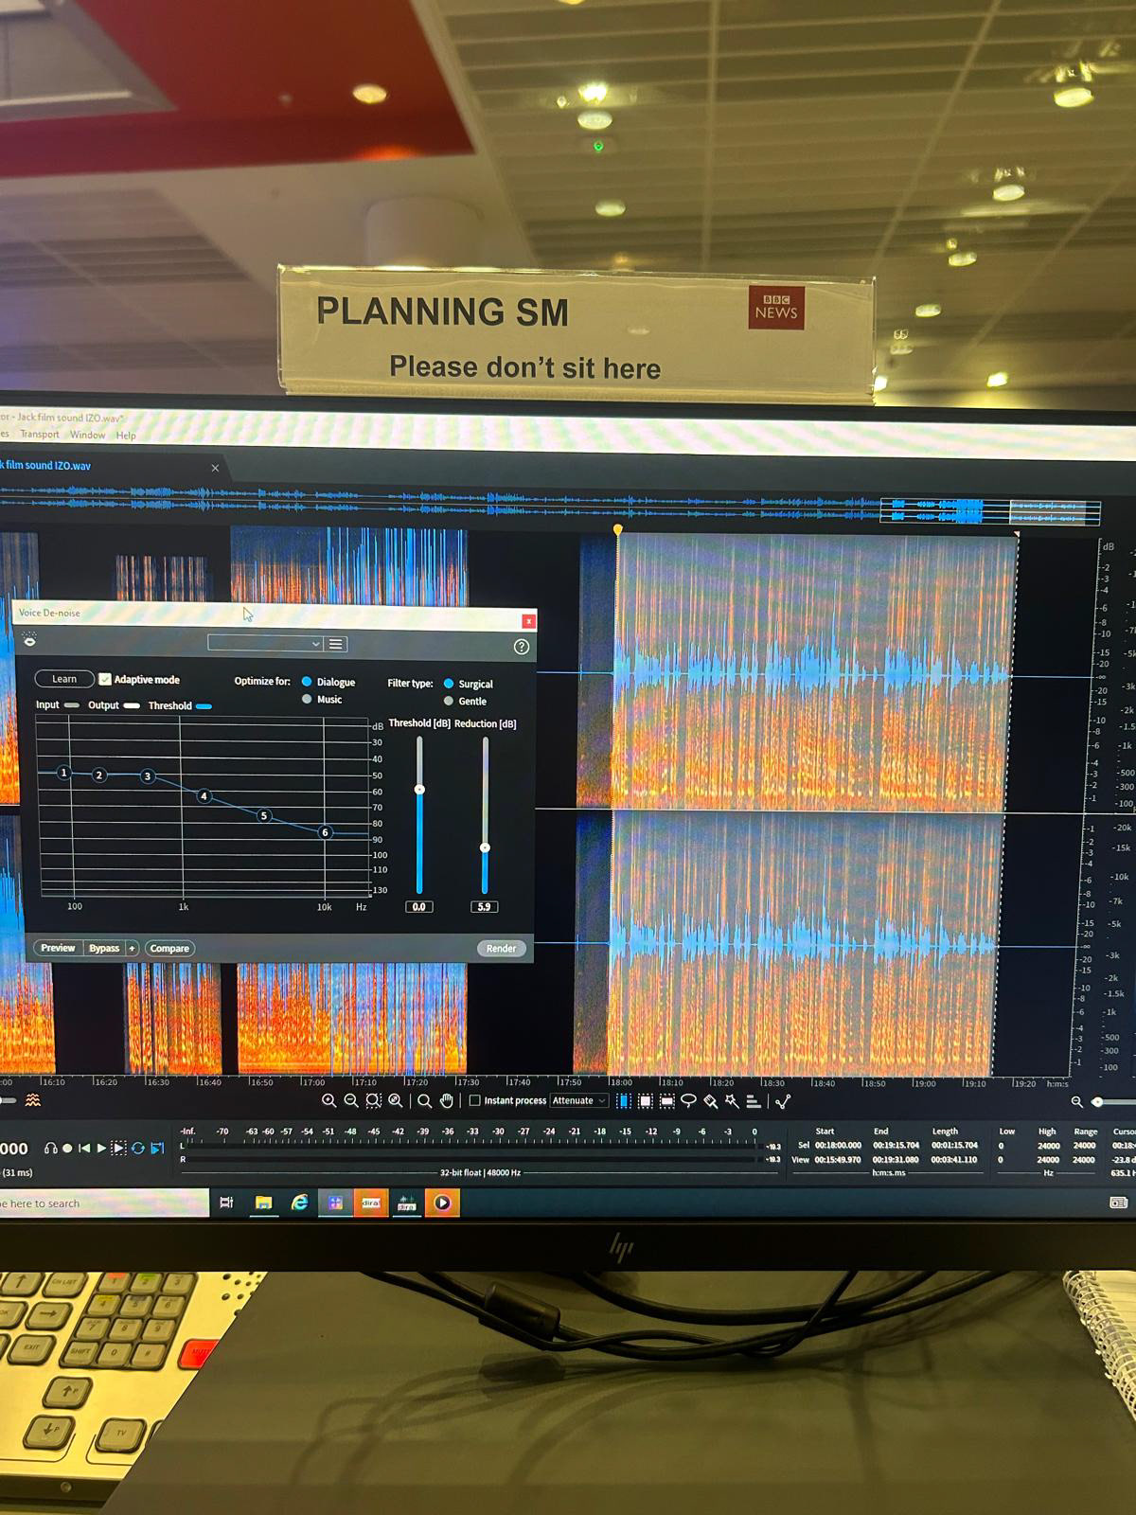Select the Lasso selection tool

click(x=689, y=1100)
